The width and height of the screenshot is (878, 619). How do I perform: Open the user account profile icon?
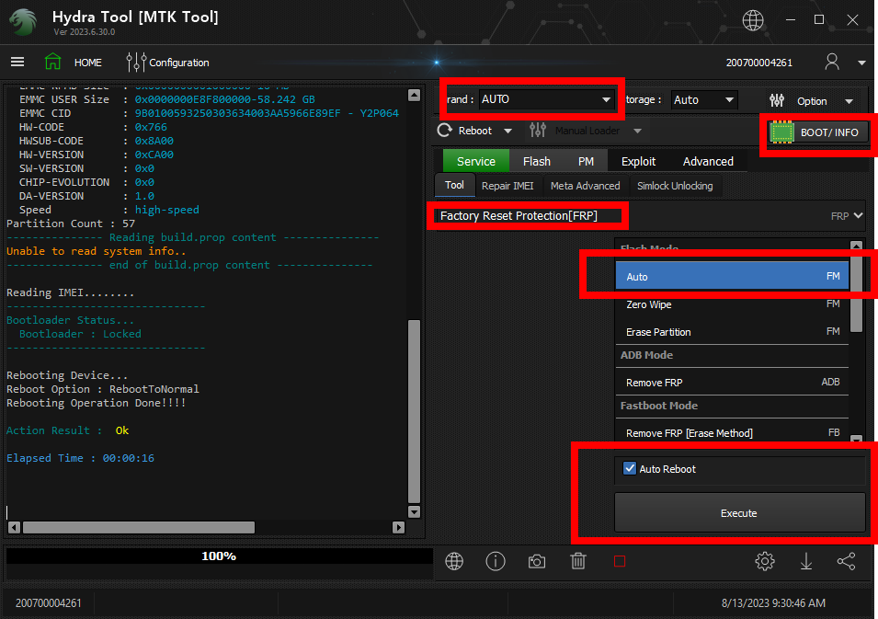click(831, 62)
